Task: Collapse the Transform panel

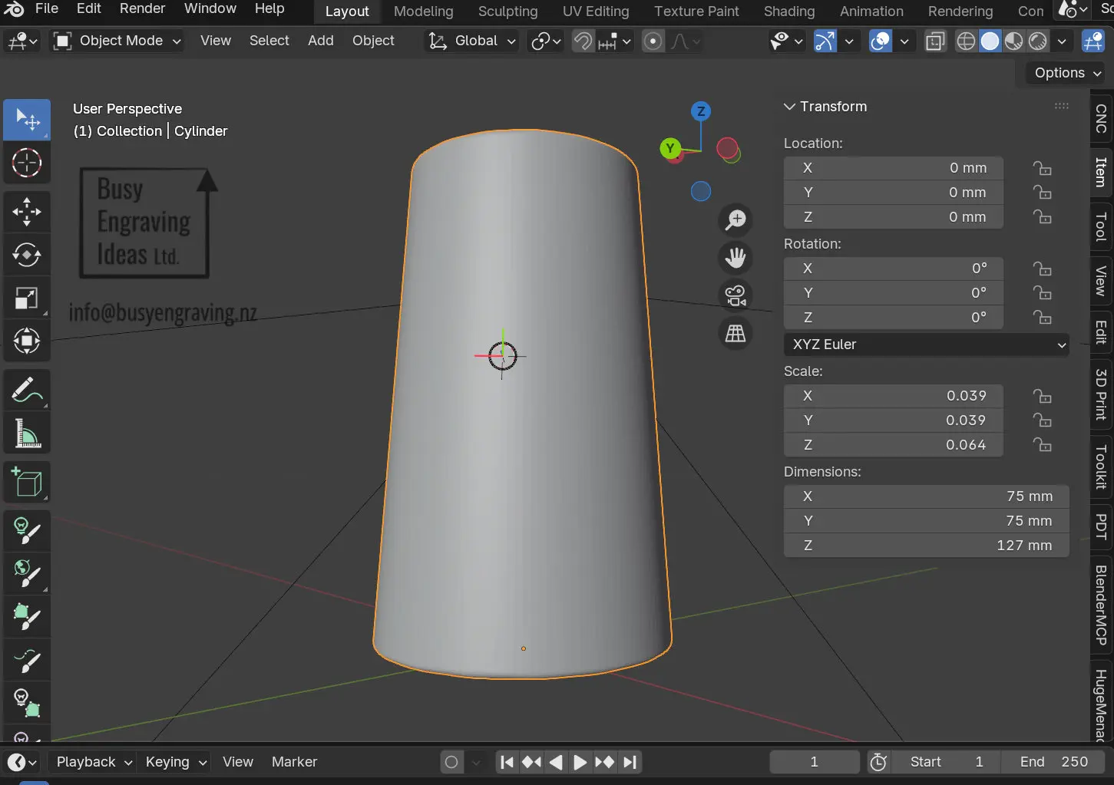Action: (789, 107)
